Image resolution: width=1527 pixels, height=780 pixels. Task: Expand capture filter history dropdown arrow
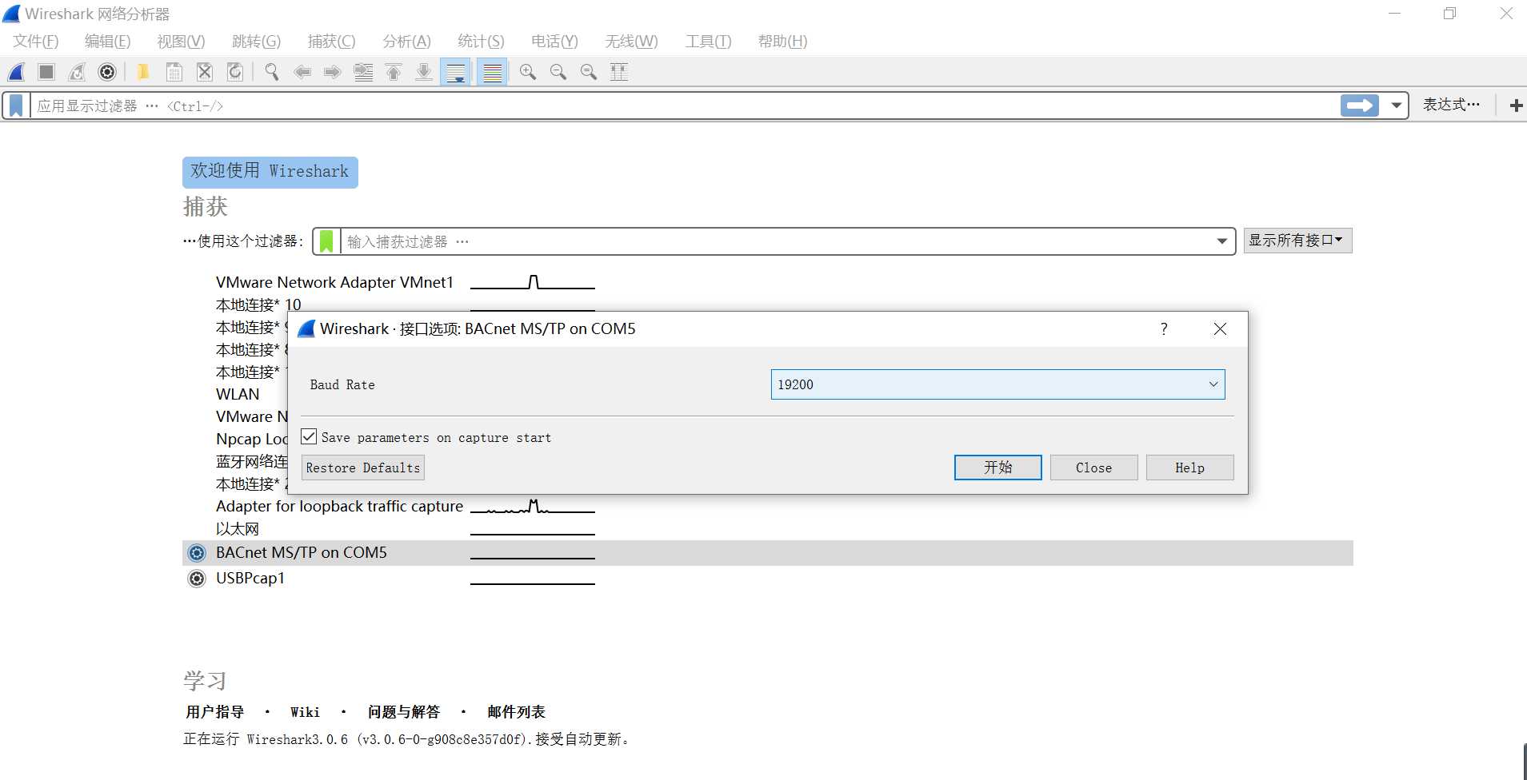1221,241
